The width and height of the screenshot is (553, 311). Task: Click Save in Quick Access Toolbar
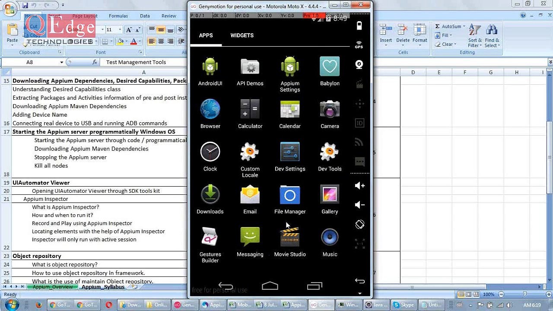click(x=25, y=5)
